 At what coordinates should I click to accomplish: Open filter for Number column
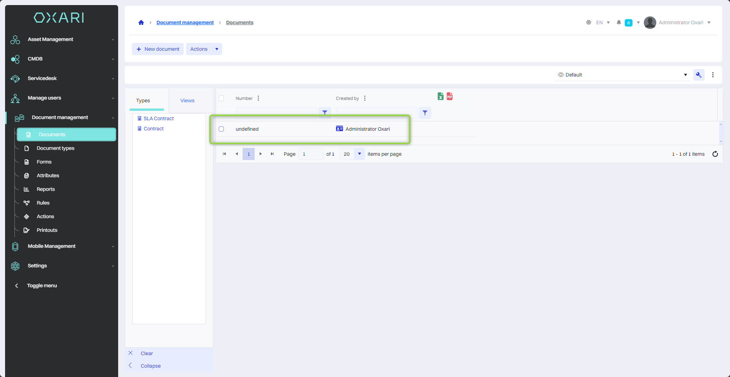point(324,113)
